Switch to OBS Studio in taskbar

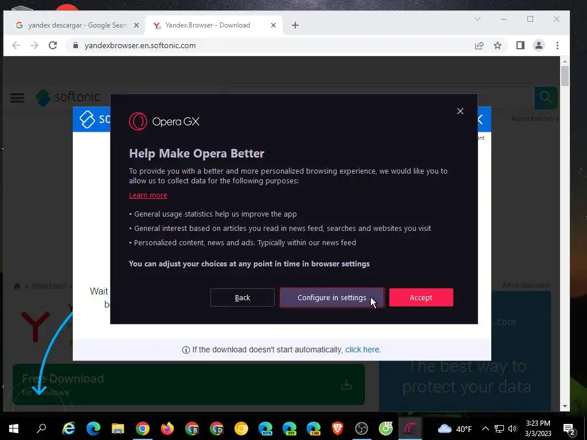(x=362, y=429)
